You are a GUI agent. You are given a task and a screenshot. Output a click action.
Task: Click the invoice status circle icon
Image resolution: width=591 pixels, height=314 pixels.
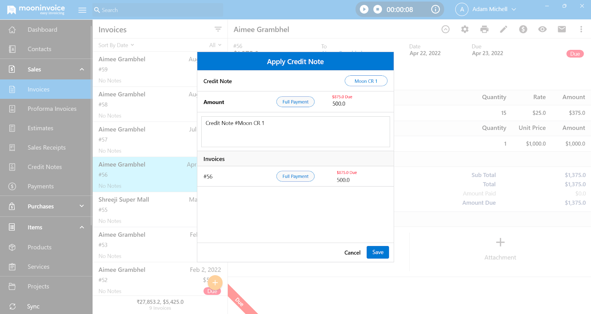tap(445, 29)
